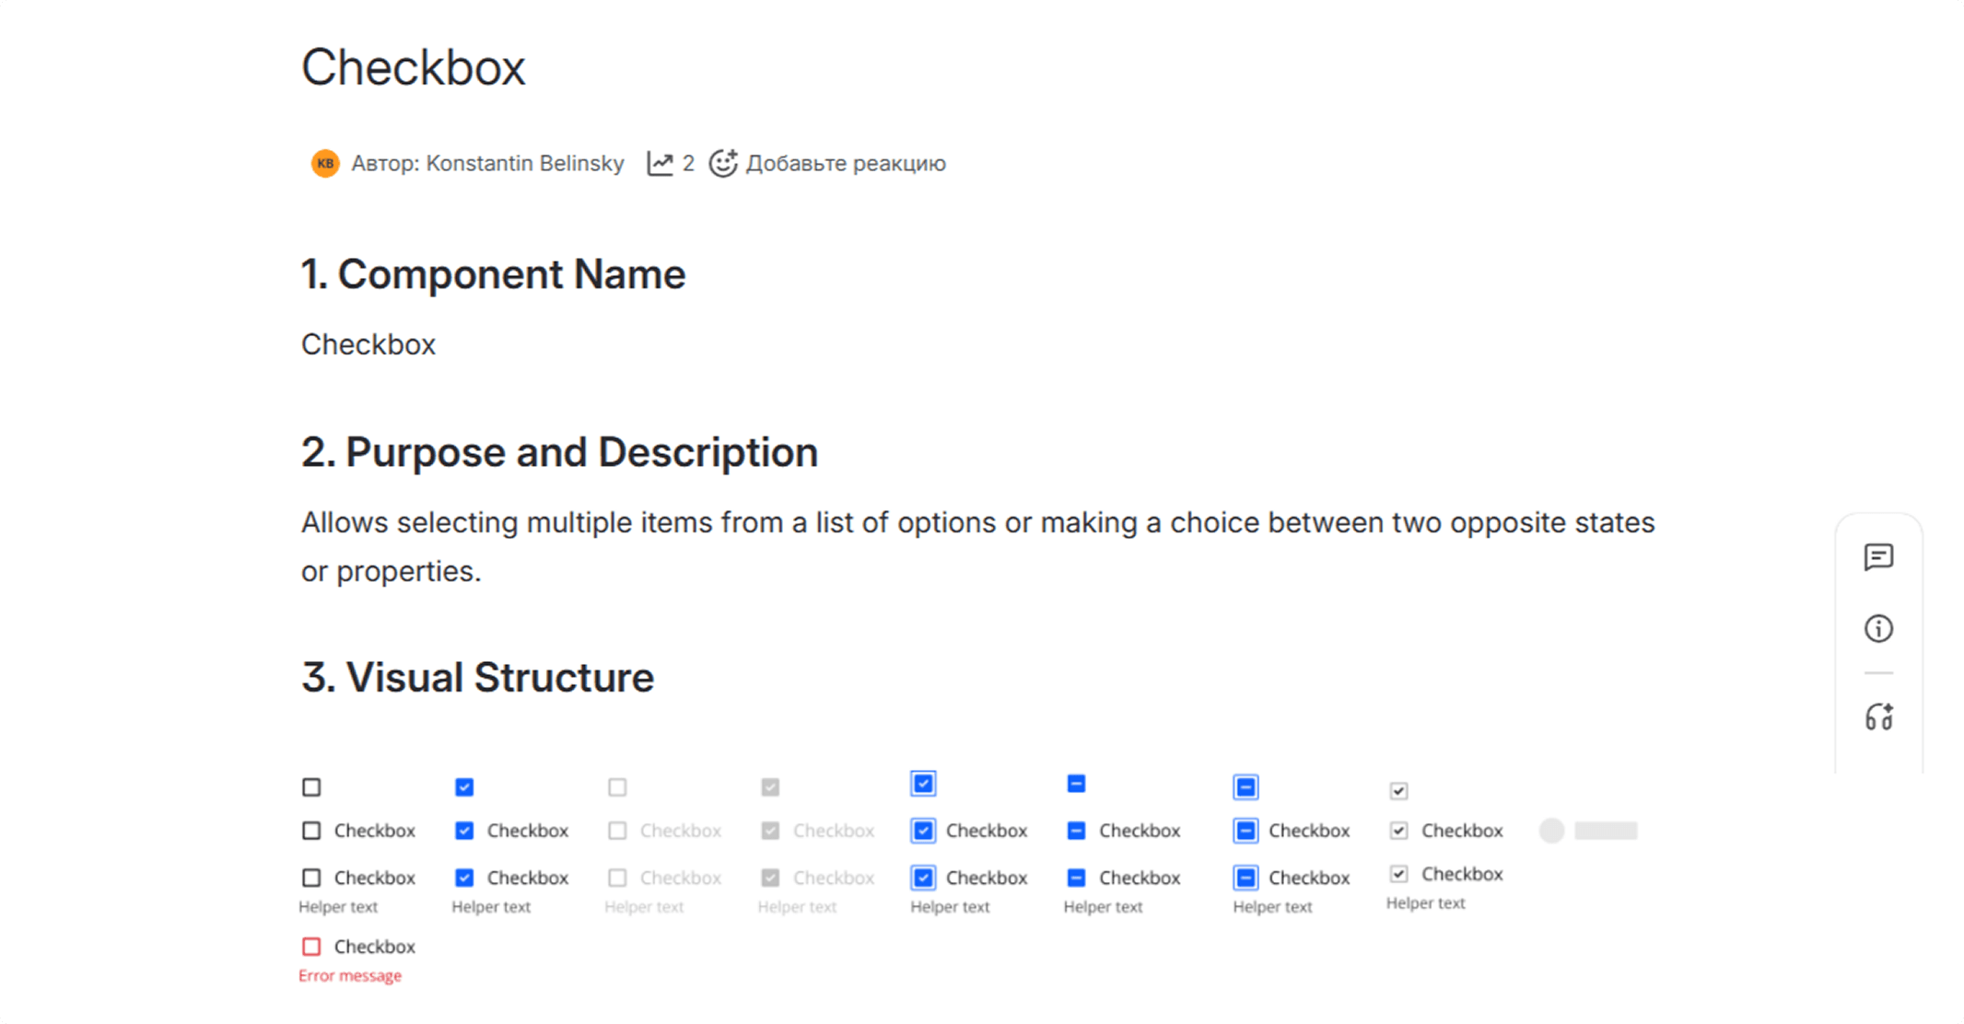
Task: Tick the unlabeled empty checkbox in first column
Action: 311,787
